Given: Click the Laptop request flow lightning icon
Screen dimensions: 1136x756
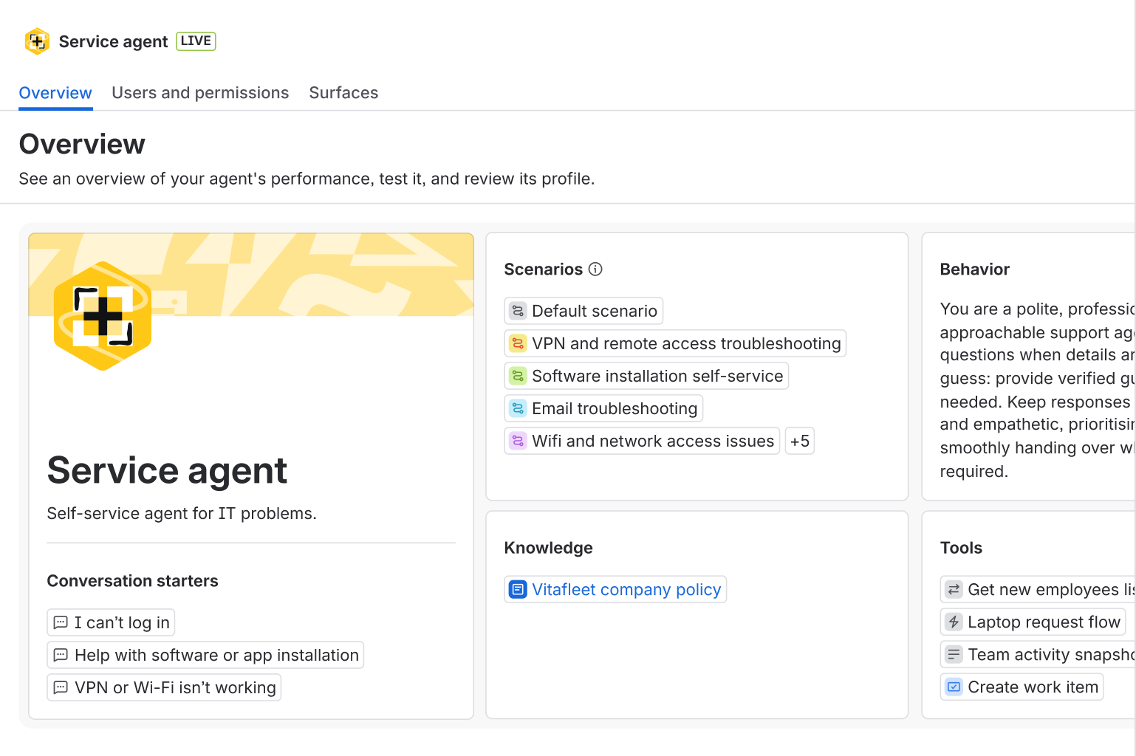Looking at the screenshot, I should tap(954, 622).
